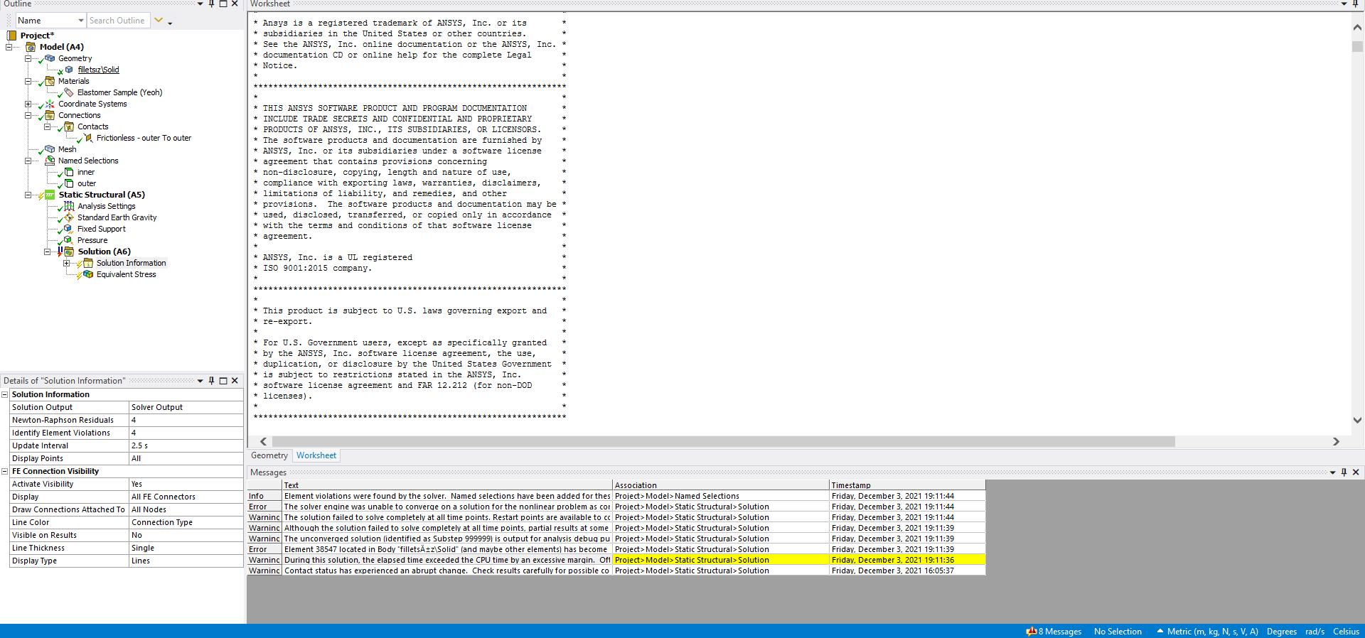
Task: Click the Coordinate Systems triad icon
Action: click(x=50, y=104)
